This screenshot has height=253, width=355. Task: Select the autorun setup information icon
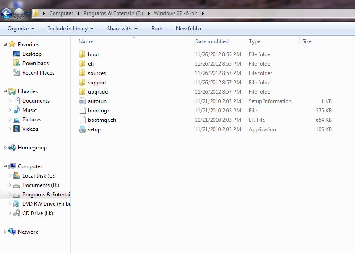pyautogui.click(x=83, y=101)
